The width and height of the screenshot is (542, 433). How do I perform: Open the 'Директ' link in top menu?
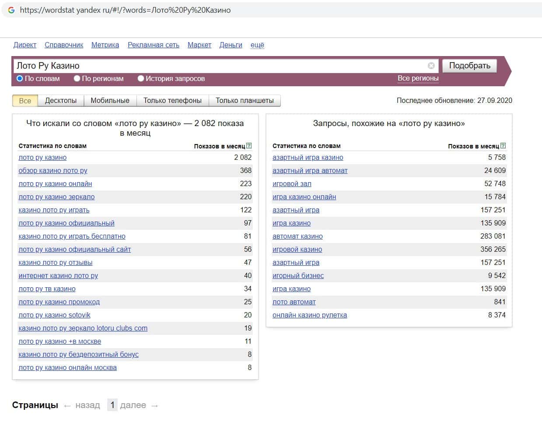click(25, 45)
